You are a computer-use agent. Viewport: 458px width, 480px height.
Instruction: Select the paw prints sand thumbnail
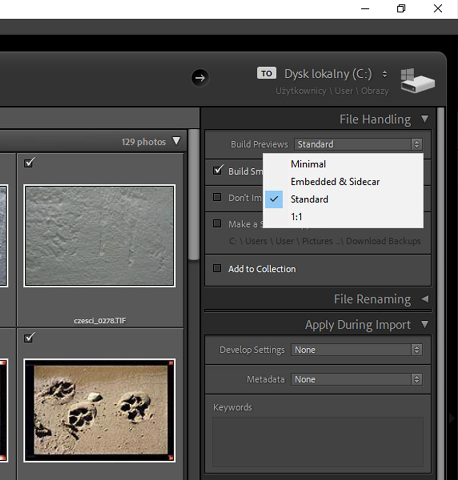point(99,410)
